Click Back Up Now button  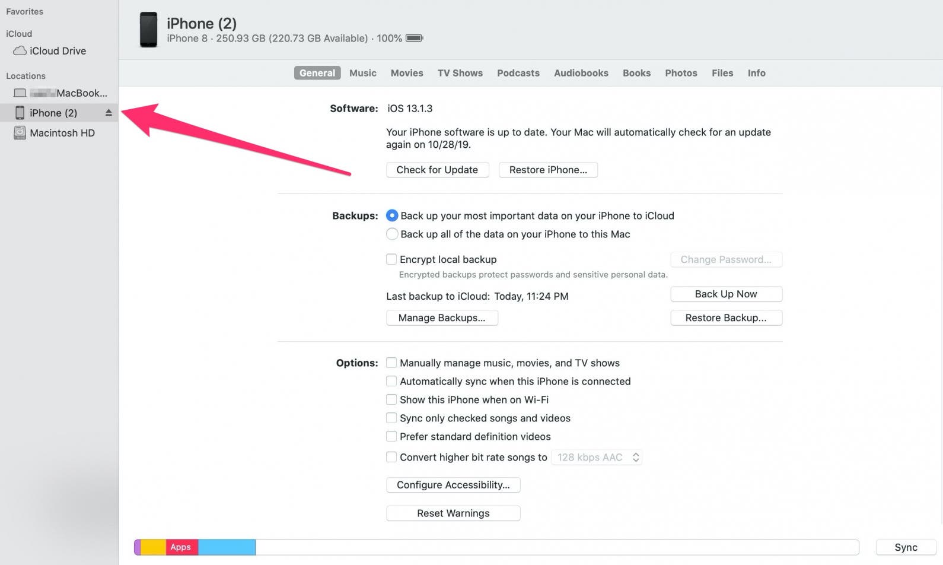[x=726, y=294]
